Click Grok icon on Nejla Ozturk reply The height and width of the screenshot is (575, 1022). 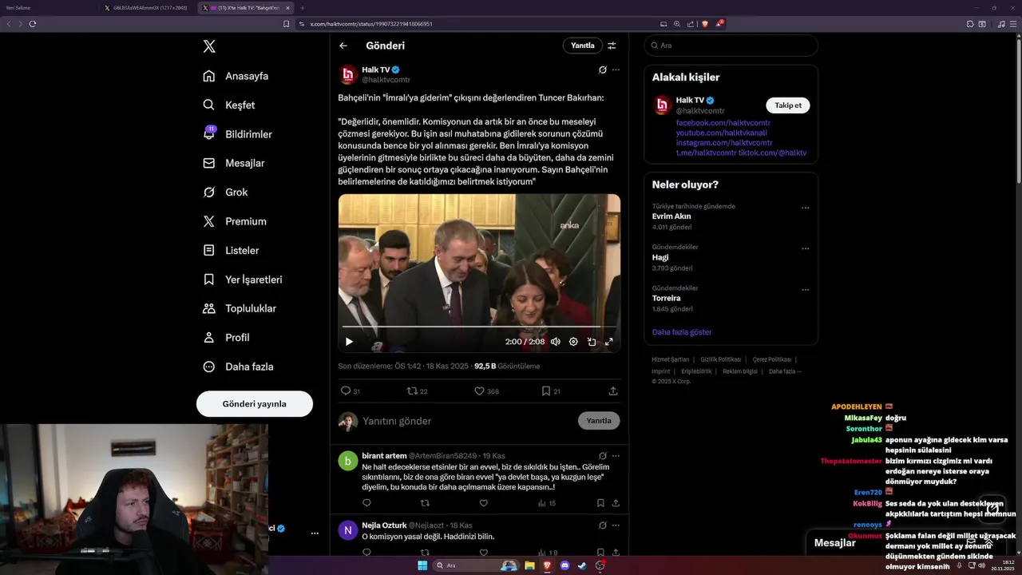[x=603, y=525]
